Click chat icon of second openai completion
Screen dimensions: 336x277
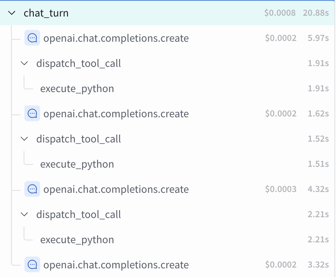tap(32, 113)
